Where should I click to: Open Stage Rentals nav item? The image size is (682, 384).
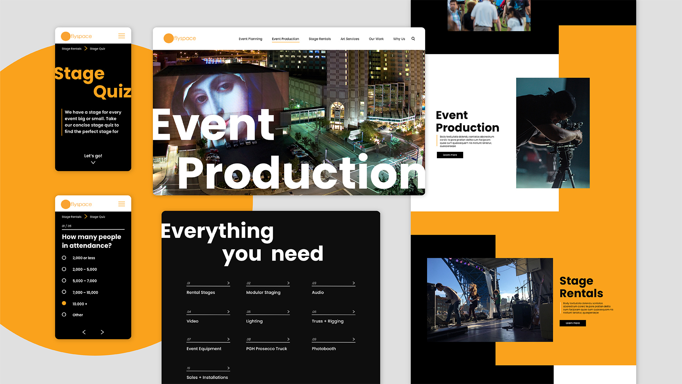coord(320,39)
